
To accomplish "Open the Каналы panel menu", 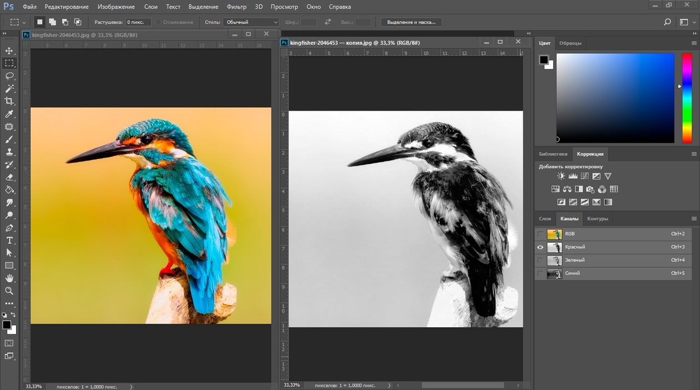I will pyautogui.click(x=694, y=219).
